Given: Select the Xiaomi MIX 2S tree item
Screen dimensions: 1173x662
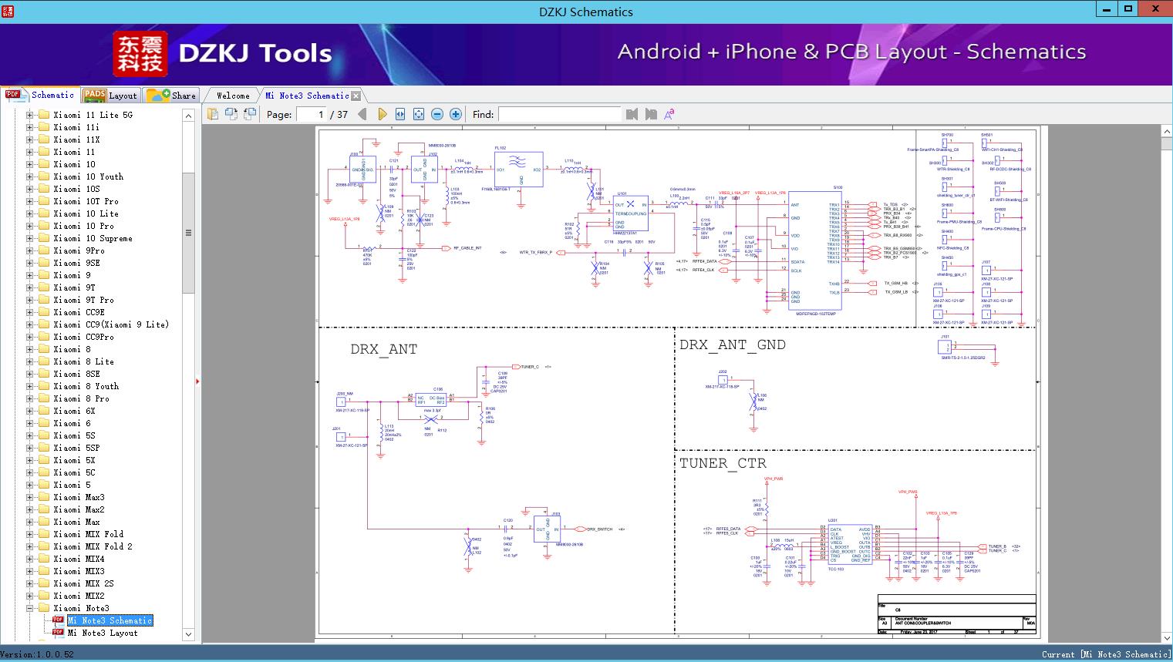Looking at the screenshot, I should coord(83,583).
